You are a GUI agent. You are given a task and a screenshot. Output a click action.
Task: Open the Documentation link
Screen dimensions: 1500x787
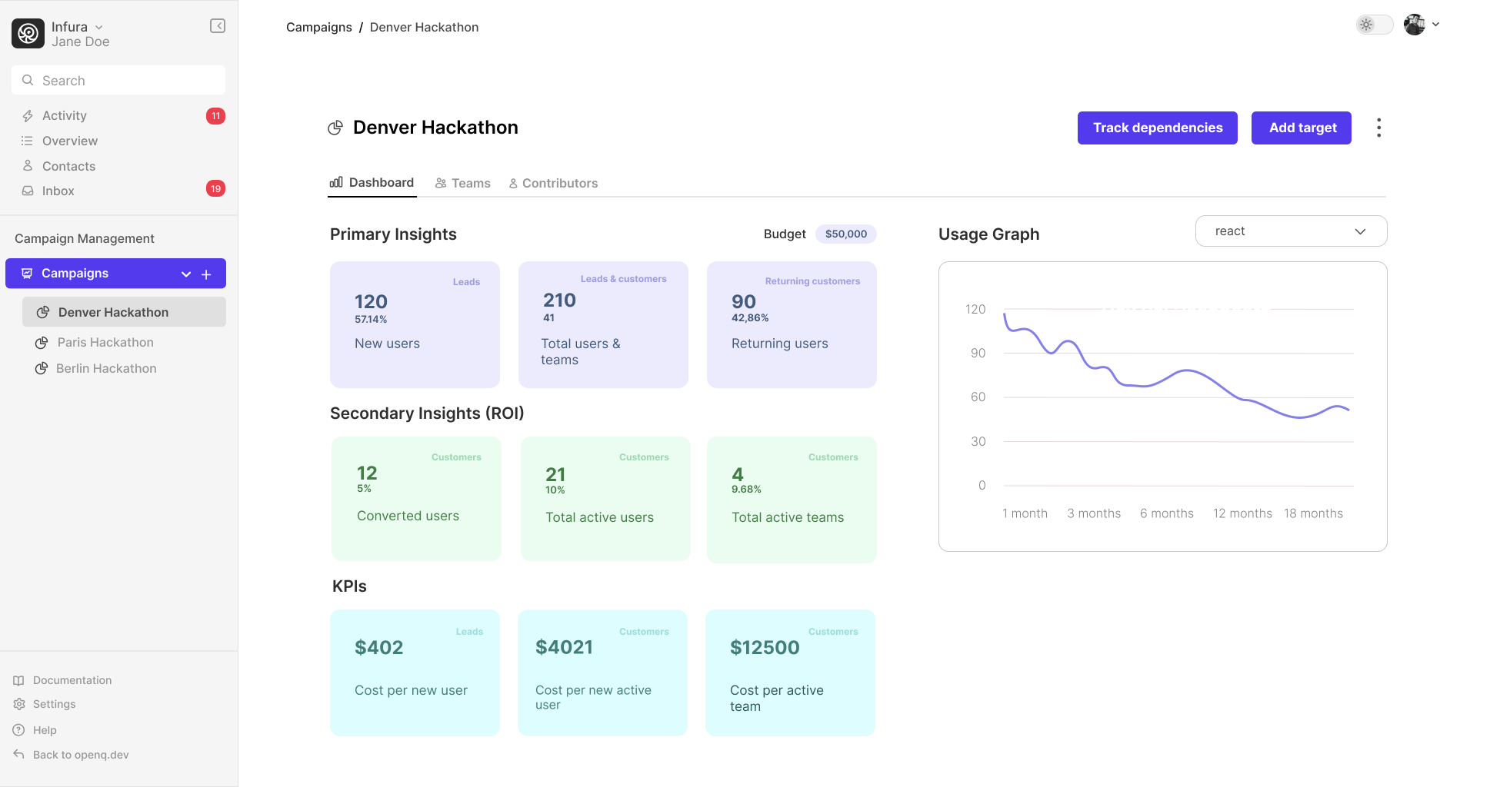pos(72,680)
